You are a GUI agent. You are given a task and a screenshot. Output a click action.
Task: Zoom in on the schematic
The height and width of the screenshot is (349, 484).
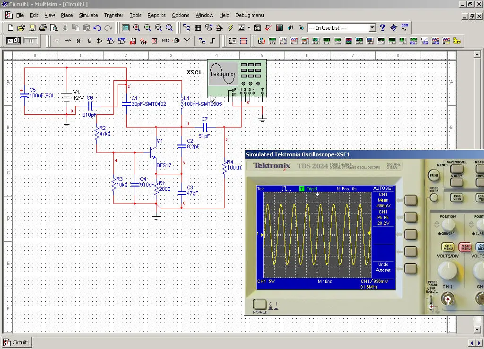(137, 28)
